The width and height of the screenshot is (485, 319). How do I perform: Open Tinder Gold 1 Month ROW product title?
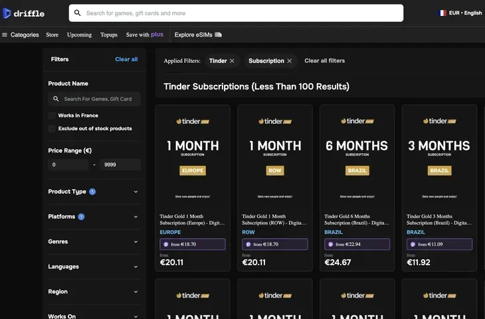(274, 220)
